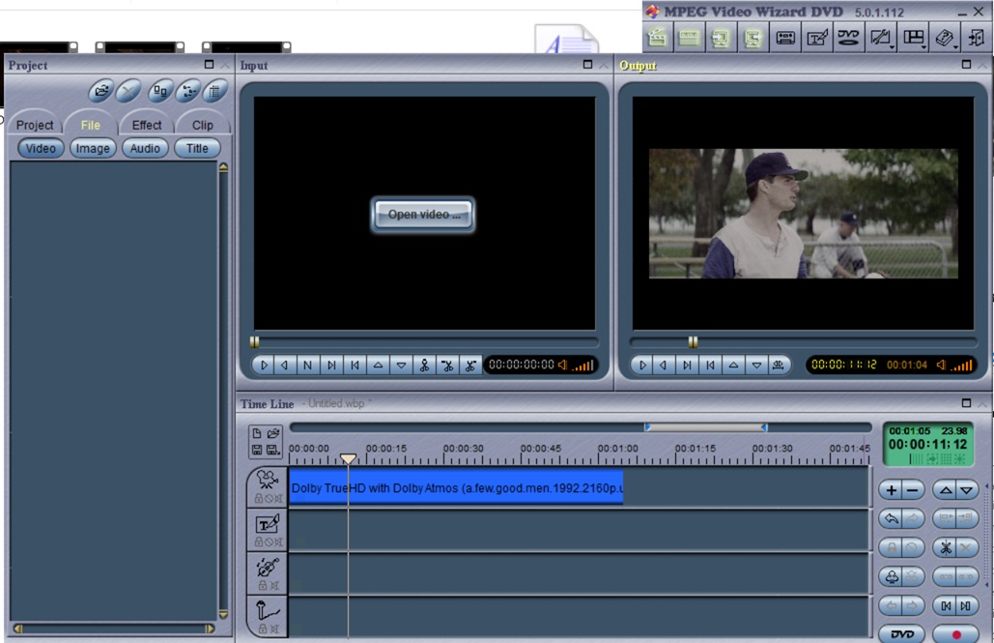Screen dimensions: 994x643
Task: Click the Timeline panel toolbar icon in the main window
Action: coord(689,38)
